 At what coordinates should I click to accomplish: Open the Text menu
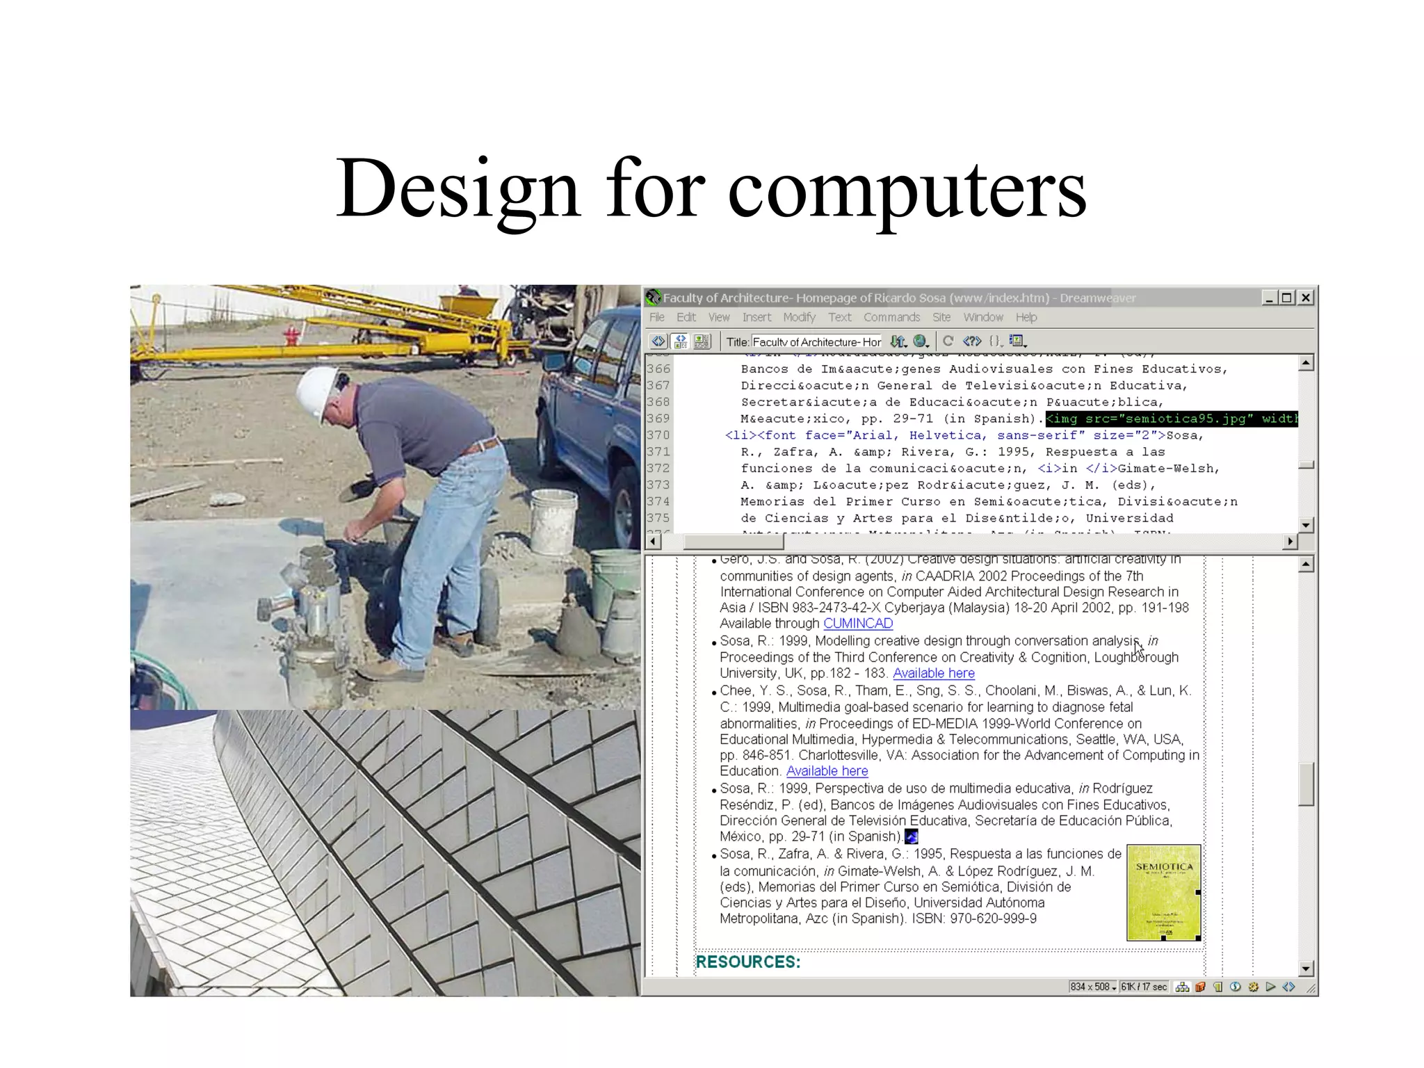tap(840, 317)
